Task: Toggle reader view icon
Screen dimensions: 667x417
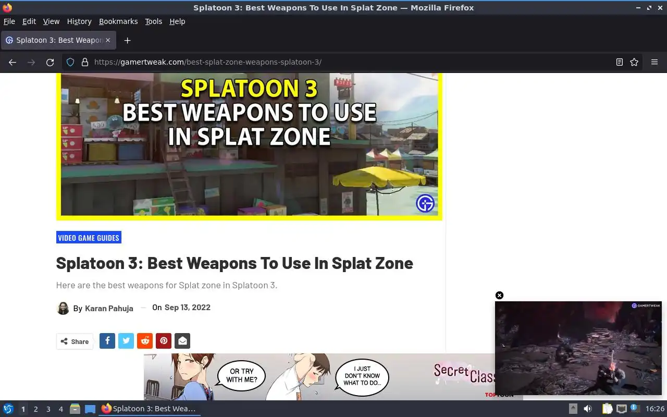Action: click(620, 62)
